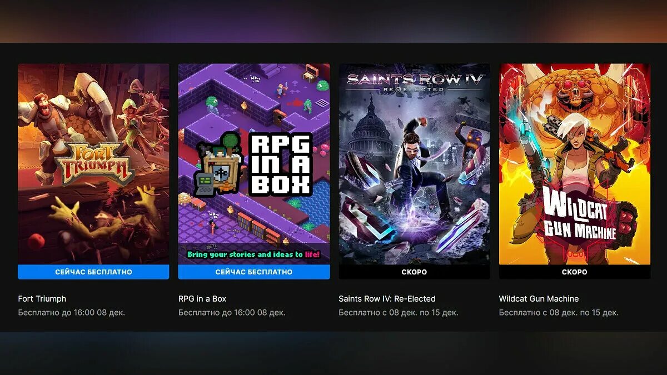Click the Saints Row IV logo text
Image resolution: width=667 pixels, height=375 pixels.
[x=416, y=82]
